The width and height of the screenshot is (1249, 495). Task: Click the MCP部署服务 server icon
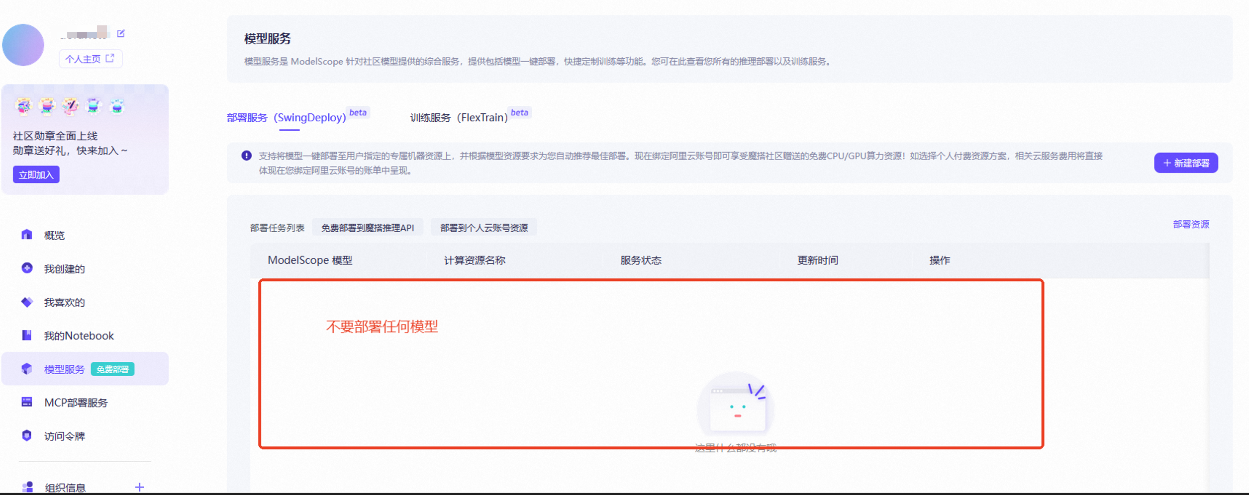click(27, 402)
